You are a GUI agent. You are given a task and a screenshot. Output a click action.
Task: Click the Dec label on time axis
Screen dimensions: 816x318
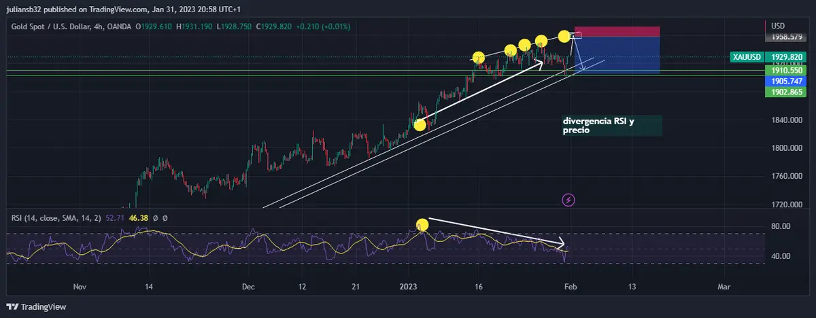[248, 287]
